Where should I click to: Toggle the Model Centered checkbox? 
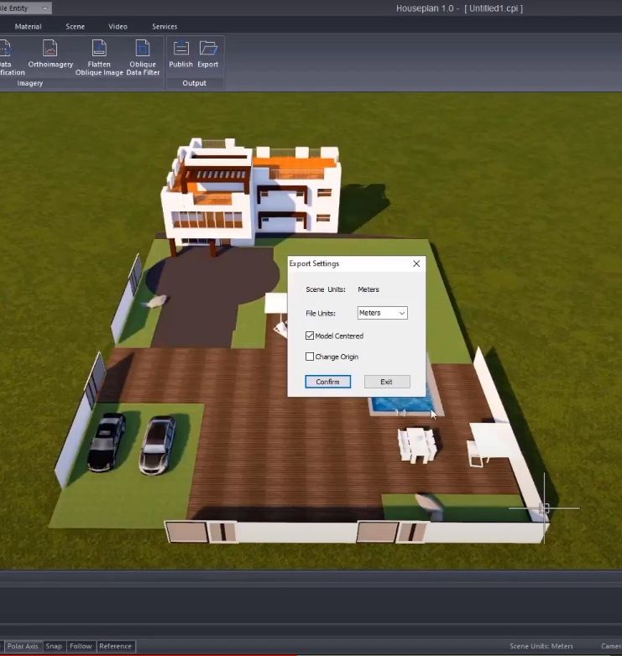click(310, 336)
